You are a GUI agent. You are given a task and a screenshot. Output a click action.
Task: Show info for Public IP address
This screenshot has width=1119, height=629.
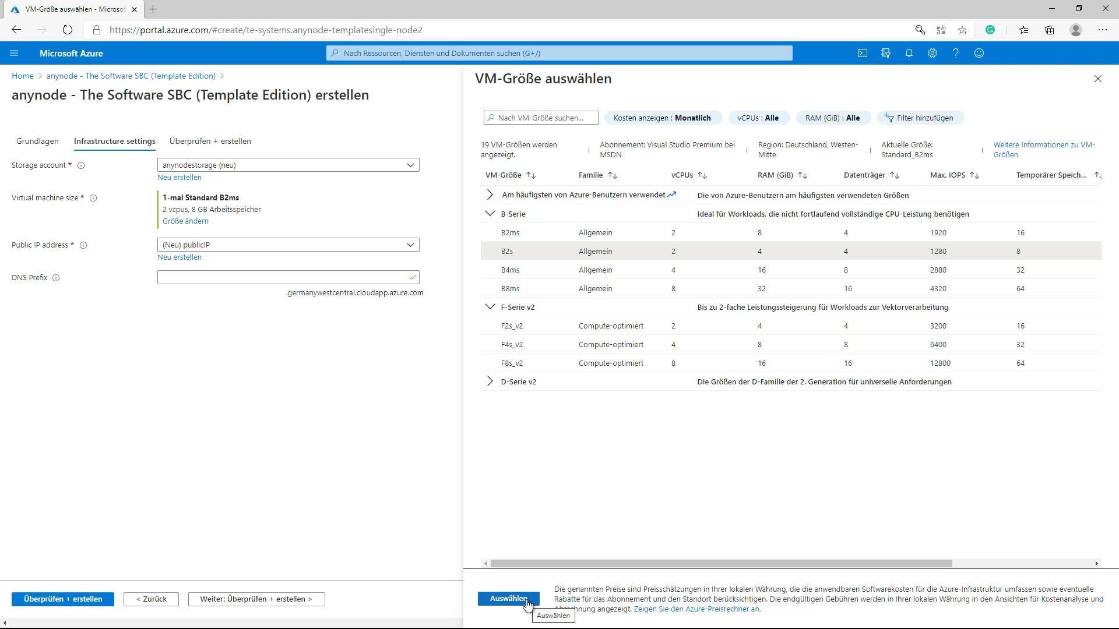point(83,245)
